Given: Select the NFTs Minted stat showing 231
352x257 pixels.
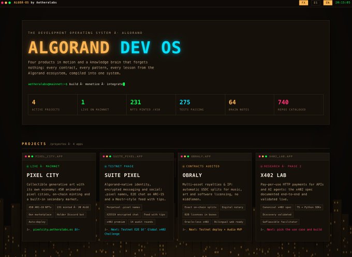Looking at the screenshot, I should (151, 105).
